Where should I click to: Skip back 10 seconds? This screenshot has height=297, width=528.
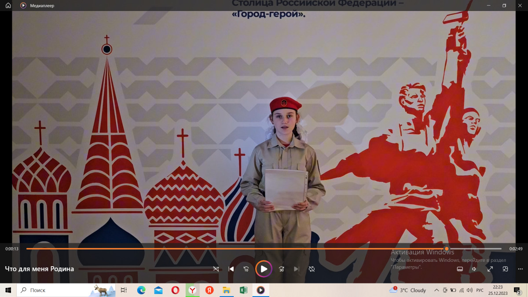click(246, 269)
